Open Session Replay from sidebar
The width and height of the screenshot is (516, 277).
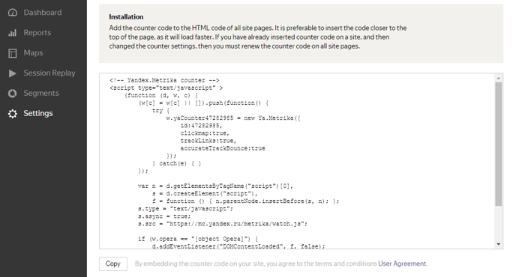coord(49,73)
